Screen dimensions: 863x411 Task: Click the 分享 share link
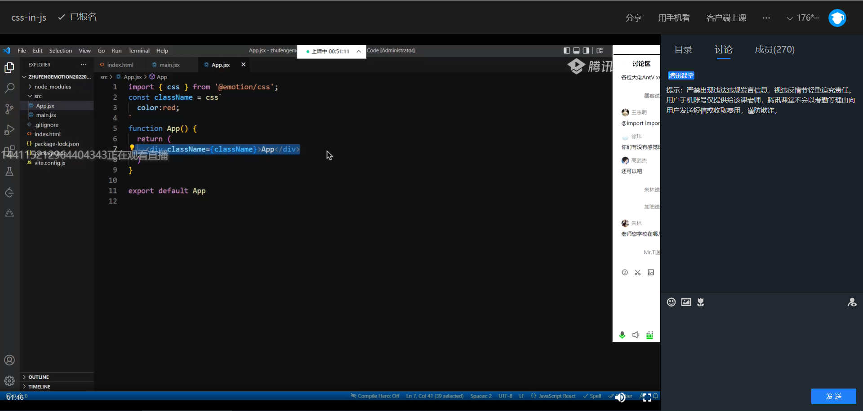click(633, 18)
